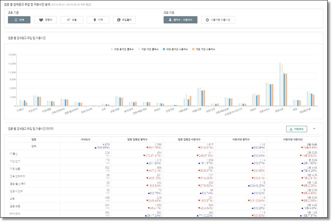Select the 교육 table row label

pyautogui.click(x=12, y=199)
